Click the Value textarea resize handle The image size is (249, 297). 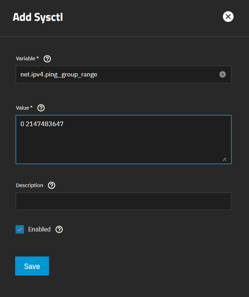coord(224,160)
